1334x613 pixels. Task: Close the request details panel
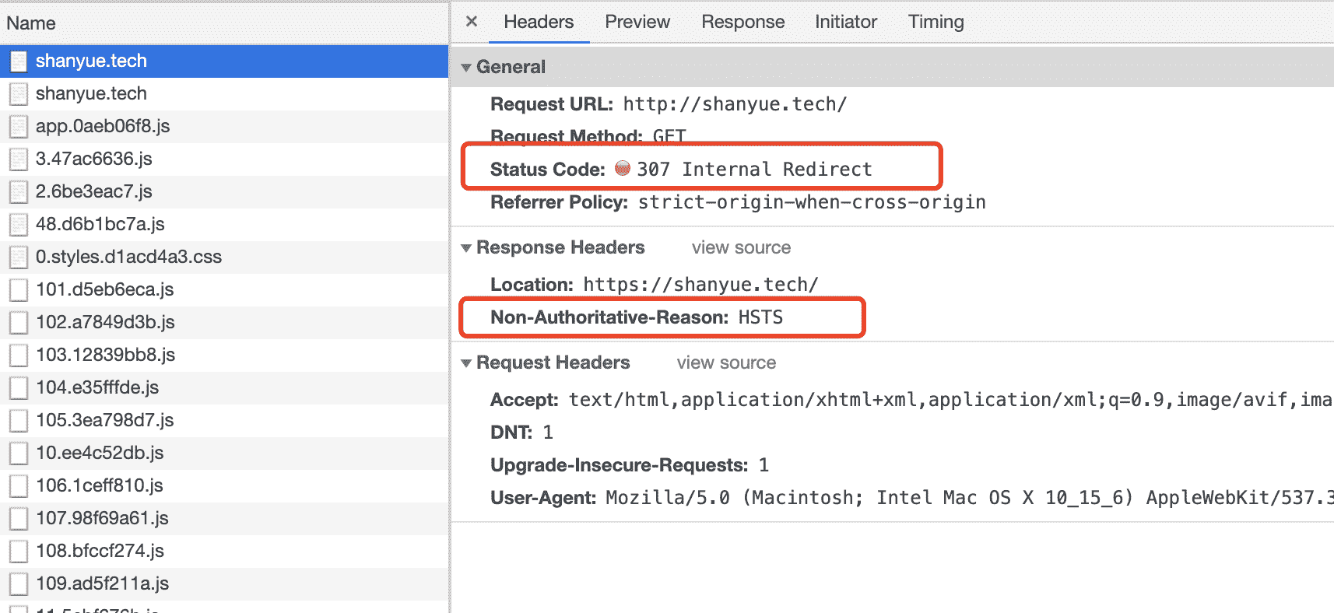click(x=471, y=22)
